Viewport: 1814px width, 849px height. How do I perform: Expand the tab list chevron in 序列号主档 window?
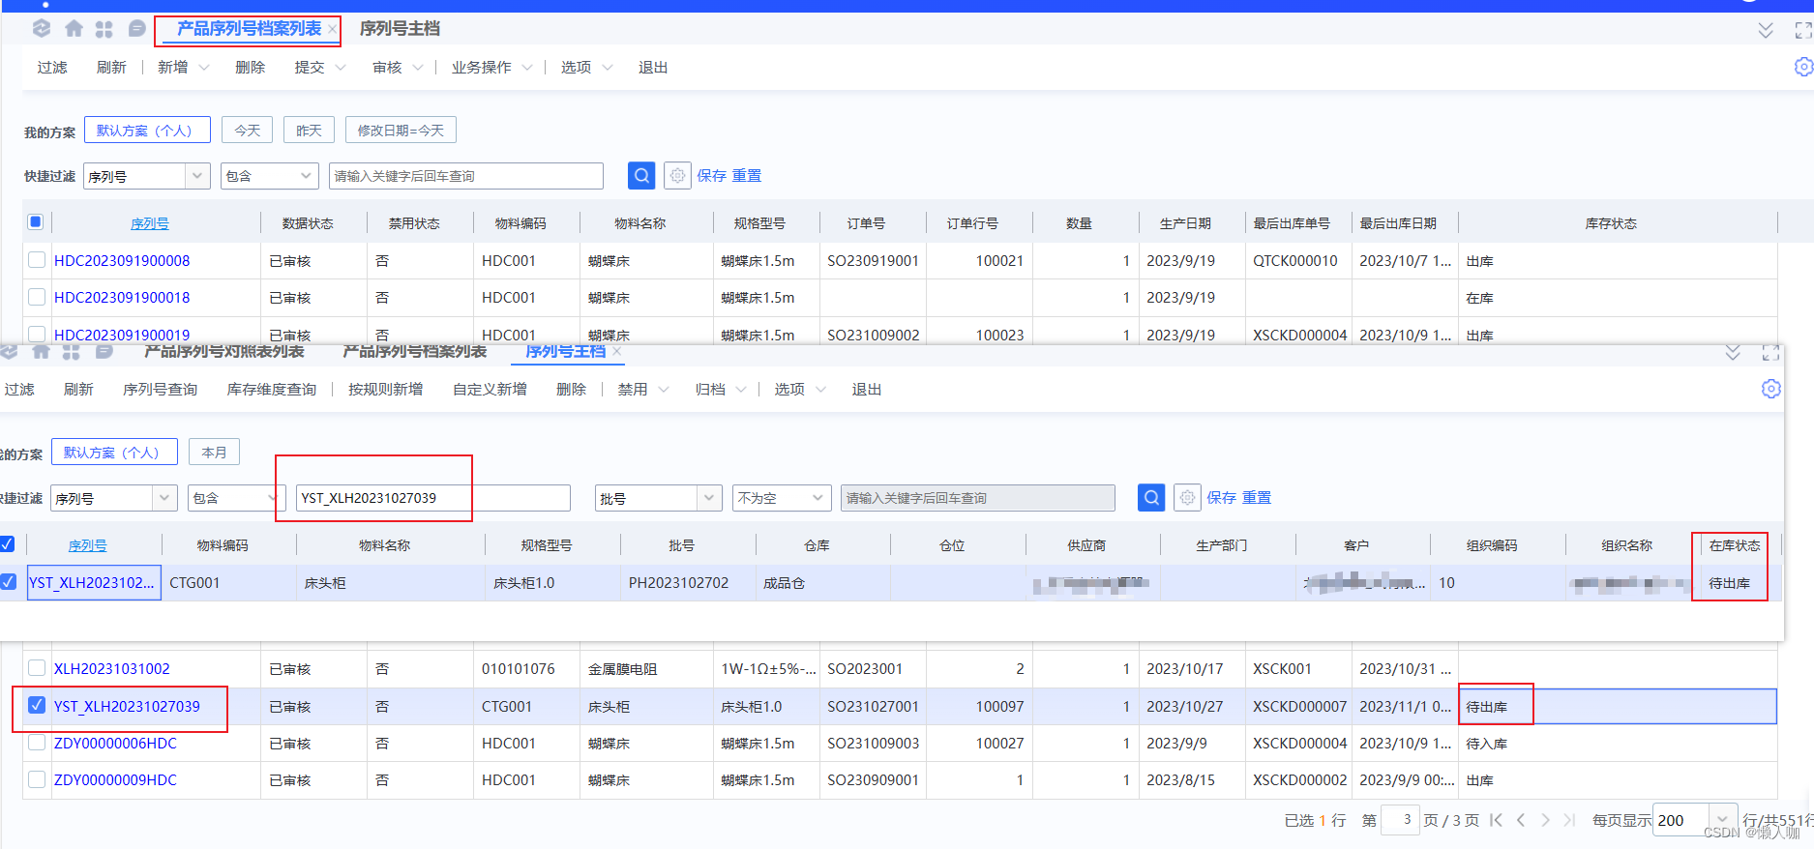tap(1734, 353)
